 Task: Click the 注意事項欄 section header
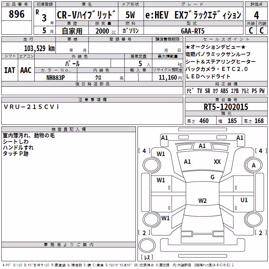coord(92,100)
